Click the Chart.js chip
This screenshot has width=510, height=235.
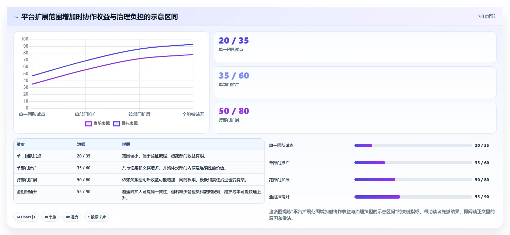tap(26, 217)
